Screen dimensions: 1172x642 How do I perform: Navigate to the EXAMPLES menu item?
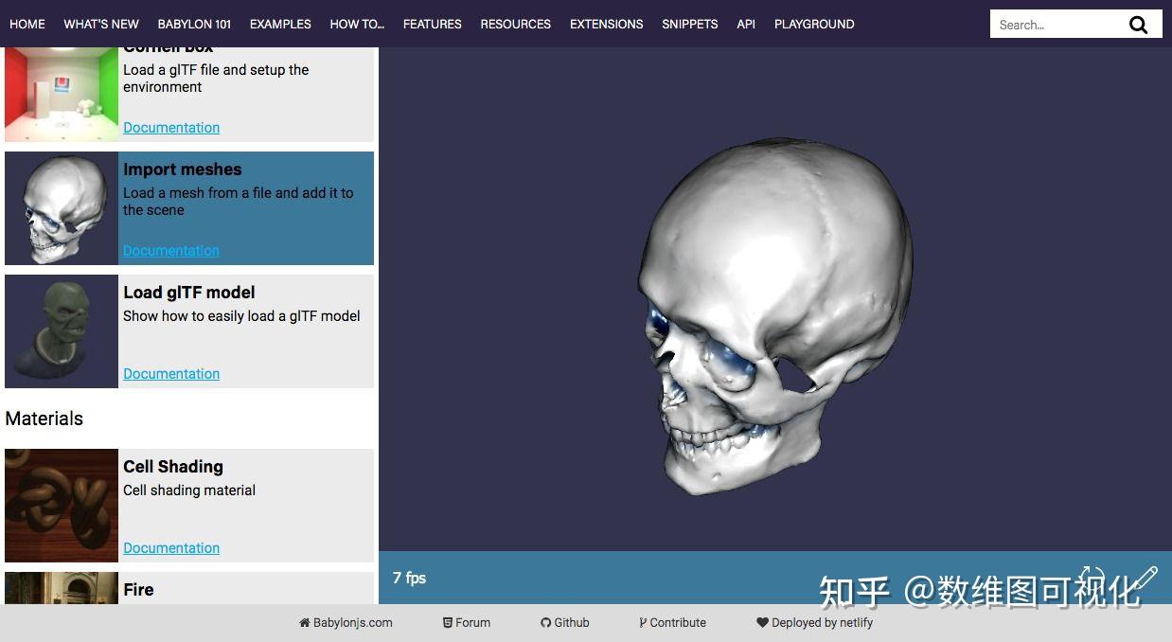tap(280, 24)
